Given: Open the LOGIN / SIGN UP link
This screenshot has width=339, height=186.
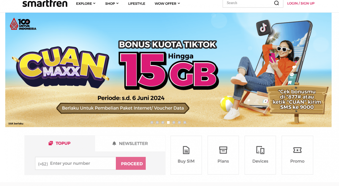Looking at the screenshot, I should coord(301,3).
